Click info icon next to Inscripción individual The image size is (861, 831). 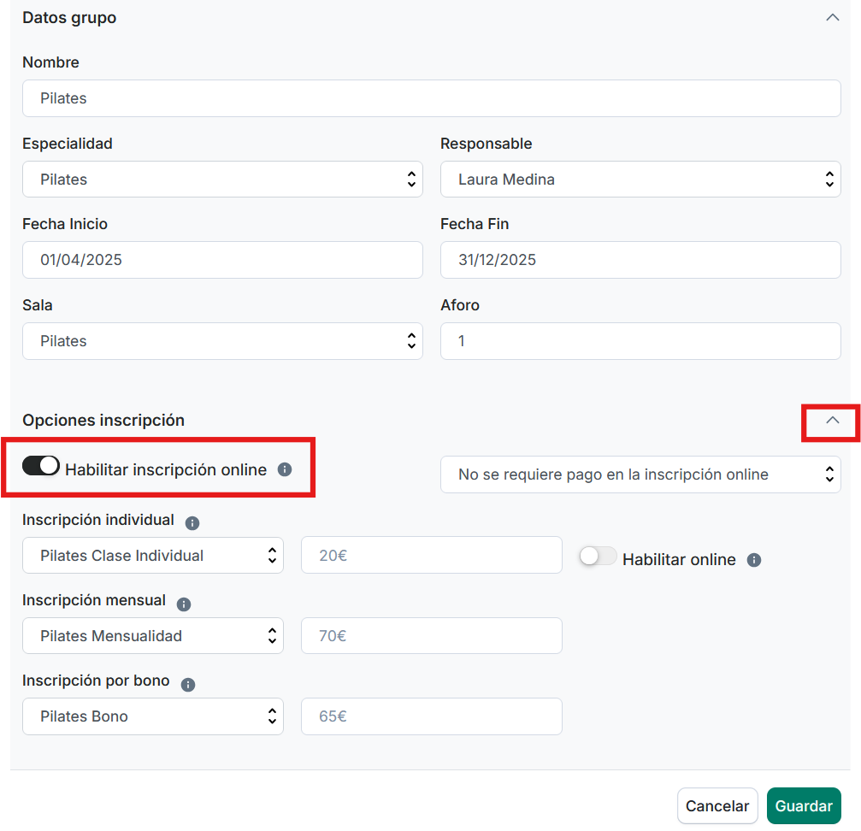192,522
